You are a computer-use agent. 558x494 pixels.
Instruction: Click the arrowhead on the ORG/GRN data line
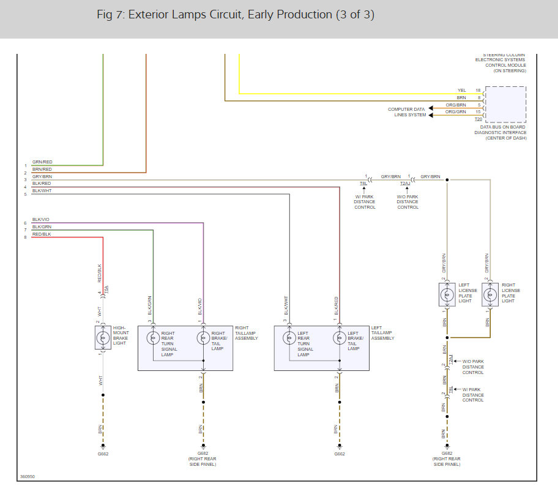point(431,115)
